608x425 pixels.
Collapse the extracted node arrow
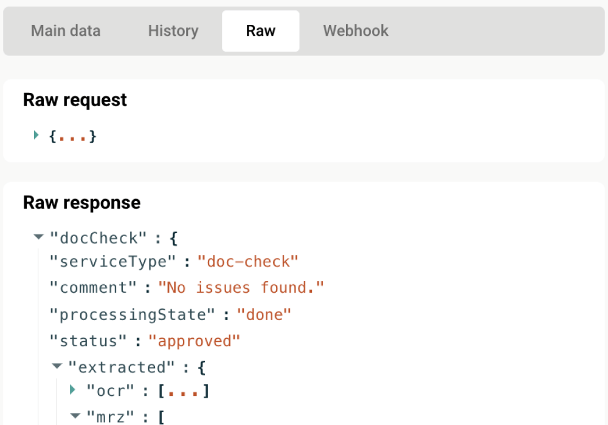[57, 366]
